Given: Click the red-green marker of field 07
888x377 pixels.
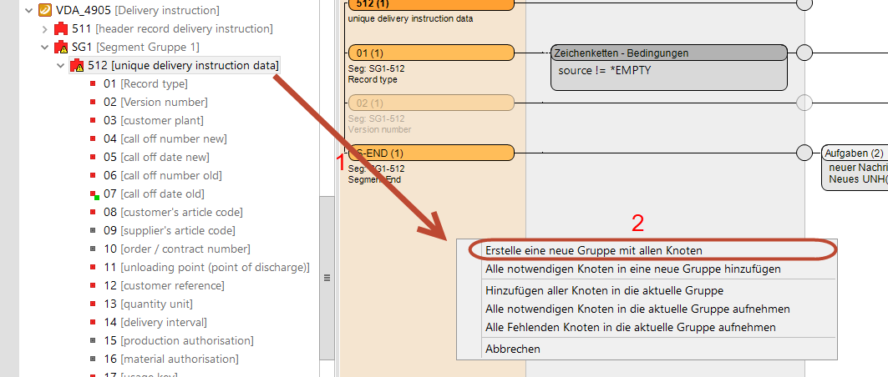Looking at the screenshot, I should click(x=94, y=194).
